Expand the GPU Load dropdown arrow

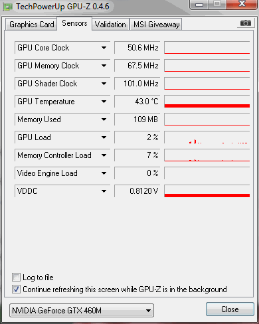click(x=104, y=137)
